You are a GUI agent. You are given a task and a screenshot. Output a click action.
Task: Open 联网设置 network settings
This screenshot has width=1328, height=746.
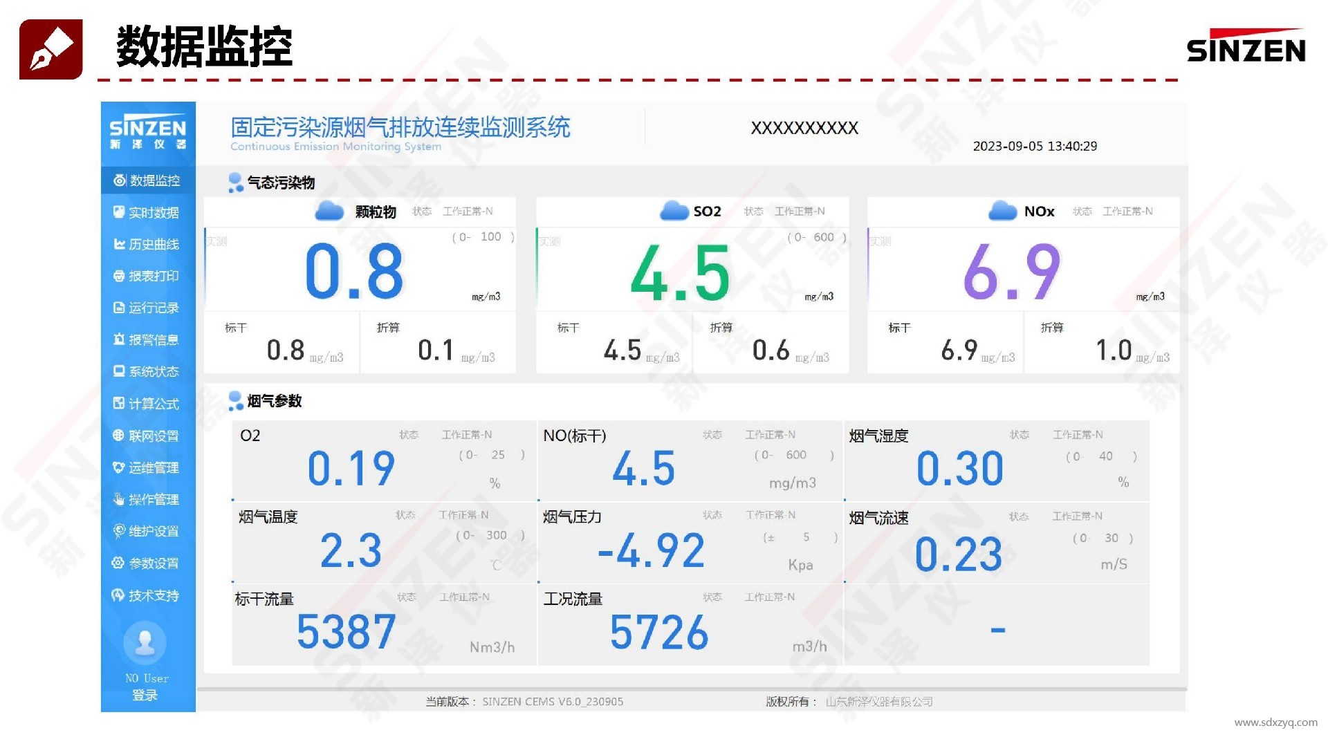coord(147,436)
